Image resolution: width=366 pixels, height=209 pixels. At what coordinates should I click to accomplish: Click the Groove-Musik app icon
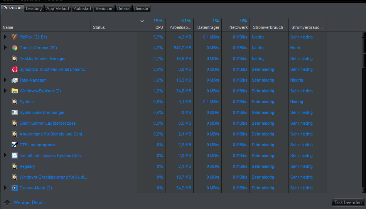(15, 188)
